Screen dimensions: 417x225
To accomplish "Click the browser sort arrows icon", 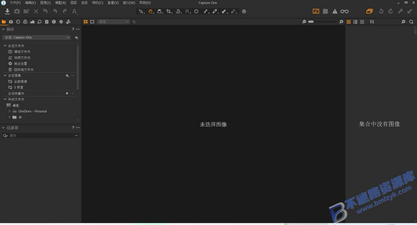I will (372, 22).
